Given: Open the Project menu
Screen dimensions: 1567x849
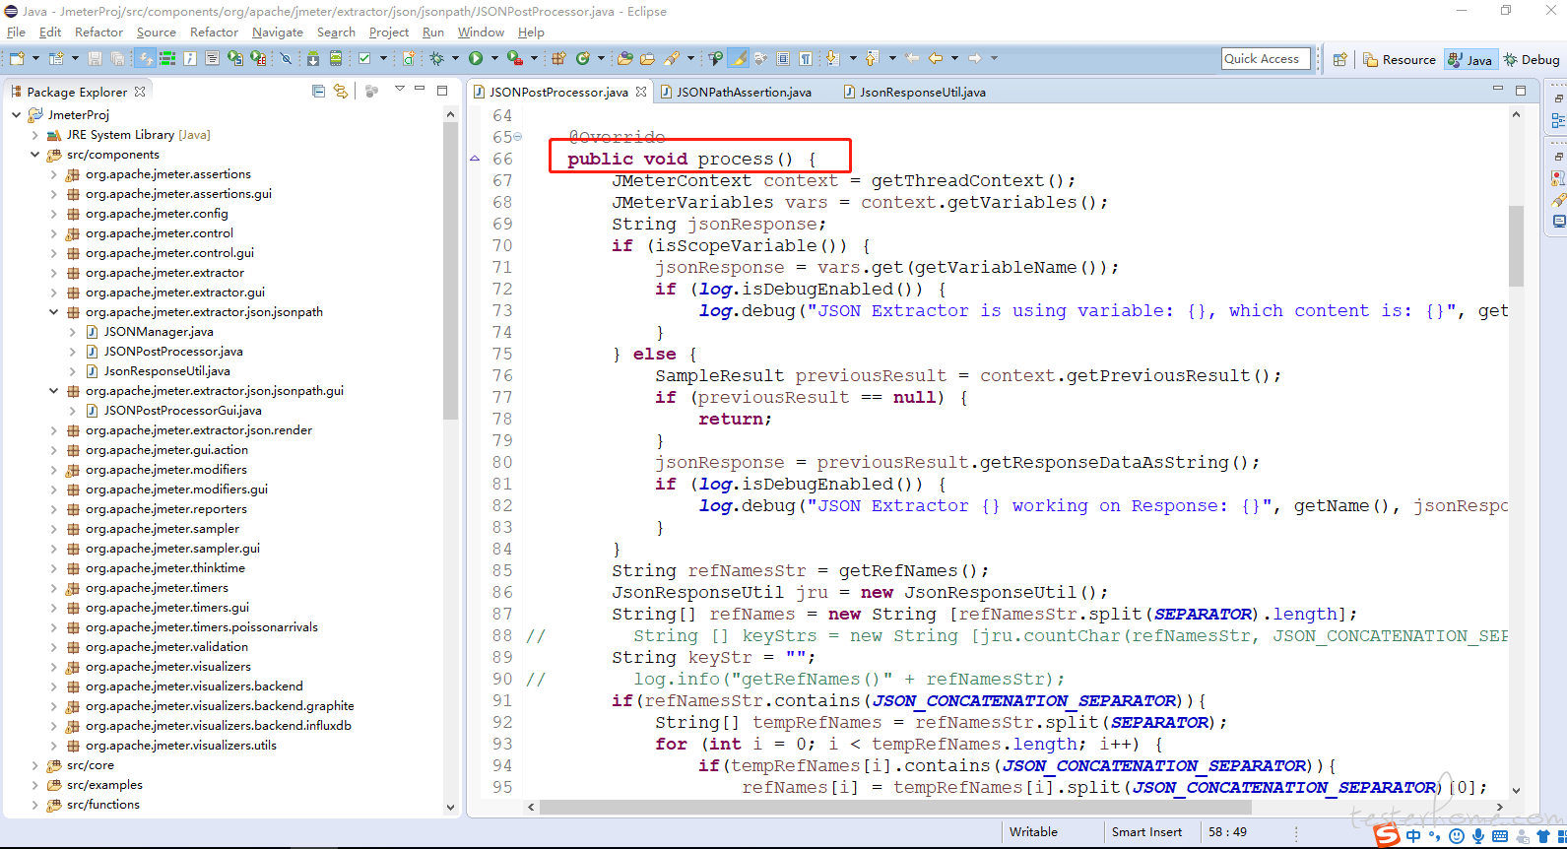Looking at the screenshot, I should pyautogui.click(x=389, y=32).
